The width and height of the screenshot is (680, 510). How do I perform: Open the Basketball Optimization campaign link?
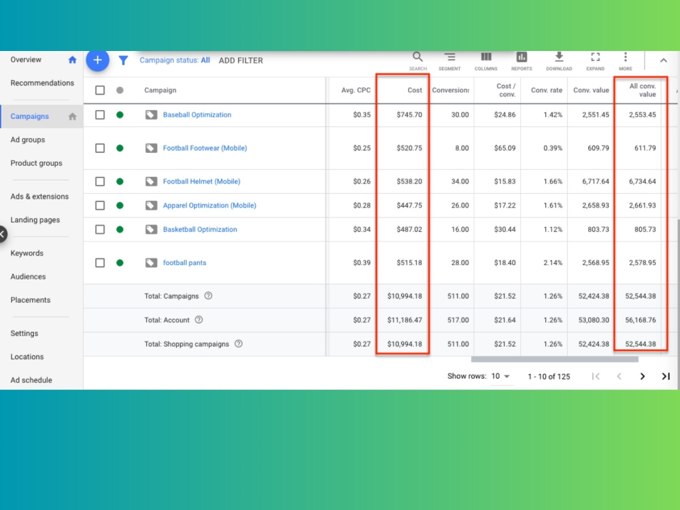(200, 229)
